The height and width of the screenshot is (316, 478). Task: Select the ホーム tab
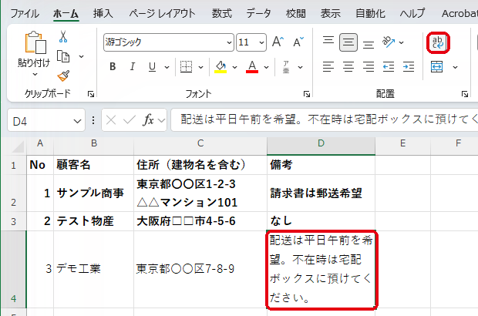(x=66, y=14)
